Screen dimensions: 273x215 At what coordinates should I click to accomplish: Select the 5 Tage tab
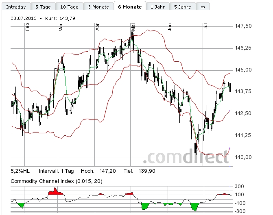click(x=43, y=7)
